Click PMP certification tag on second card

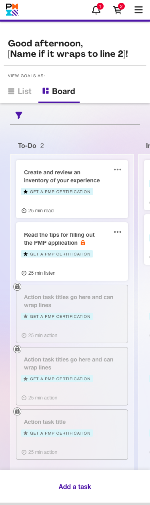(57, 254)
